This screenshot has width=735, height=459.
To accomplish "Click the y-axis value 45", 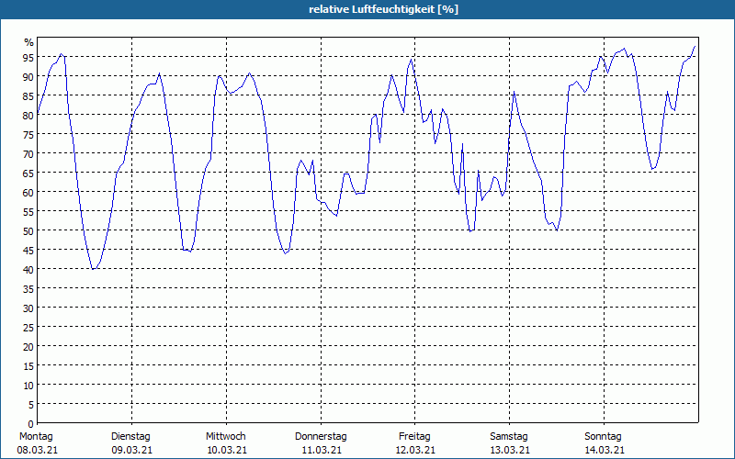I will [x=28, y=250].
